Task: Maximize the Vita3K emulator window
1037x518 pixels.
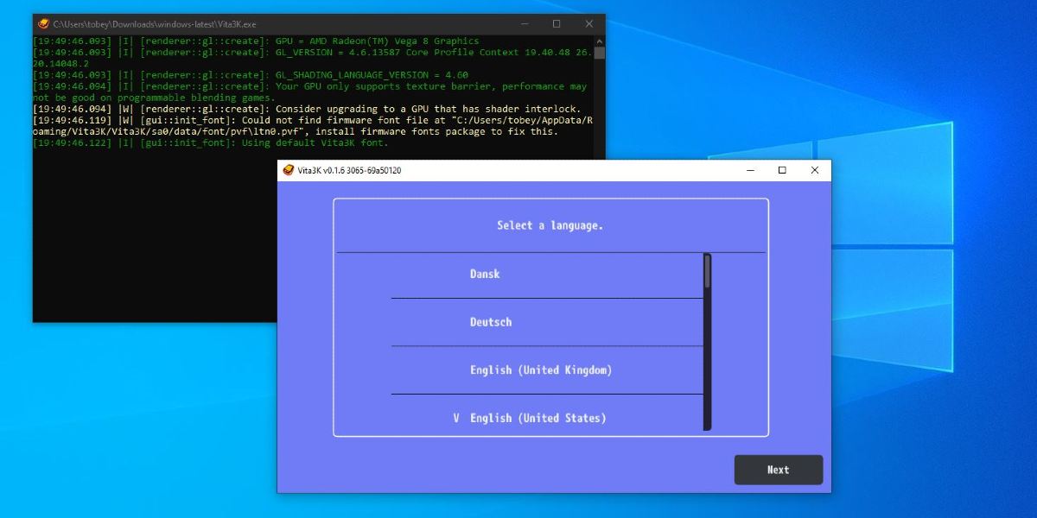Action: (782, 170)
